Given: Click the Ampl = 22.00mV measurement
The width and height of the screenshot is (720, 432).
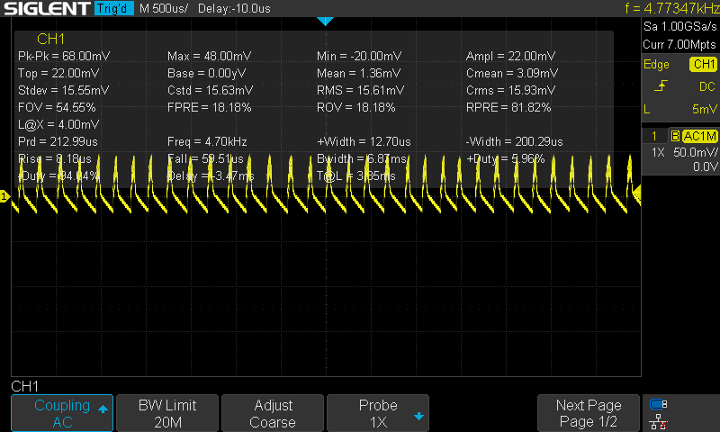Looking at the screenshot, I should [510, 56].
